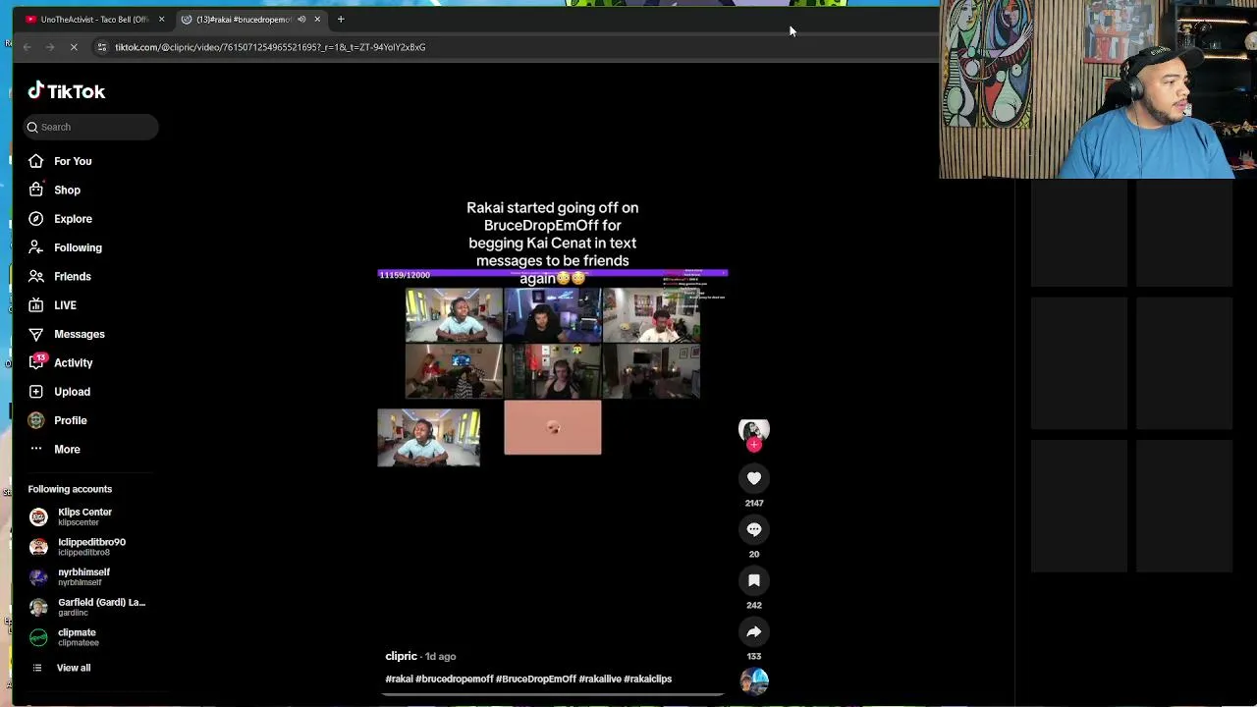
Task: Click the tiktok.com address bar URL
Action: [x=270, y=47]
